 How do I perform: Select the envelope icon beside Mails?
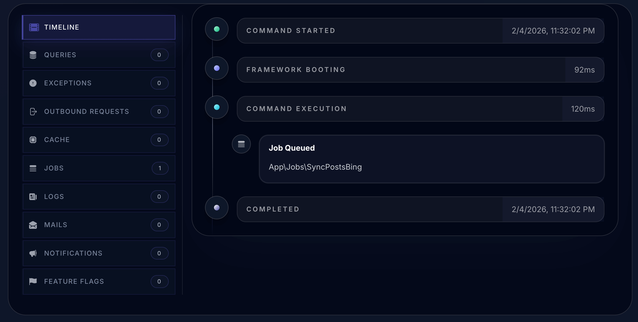pos(33,225)
